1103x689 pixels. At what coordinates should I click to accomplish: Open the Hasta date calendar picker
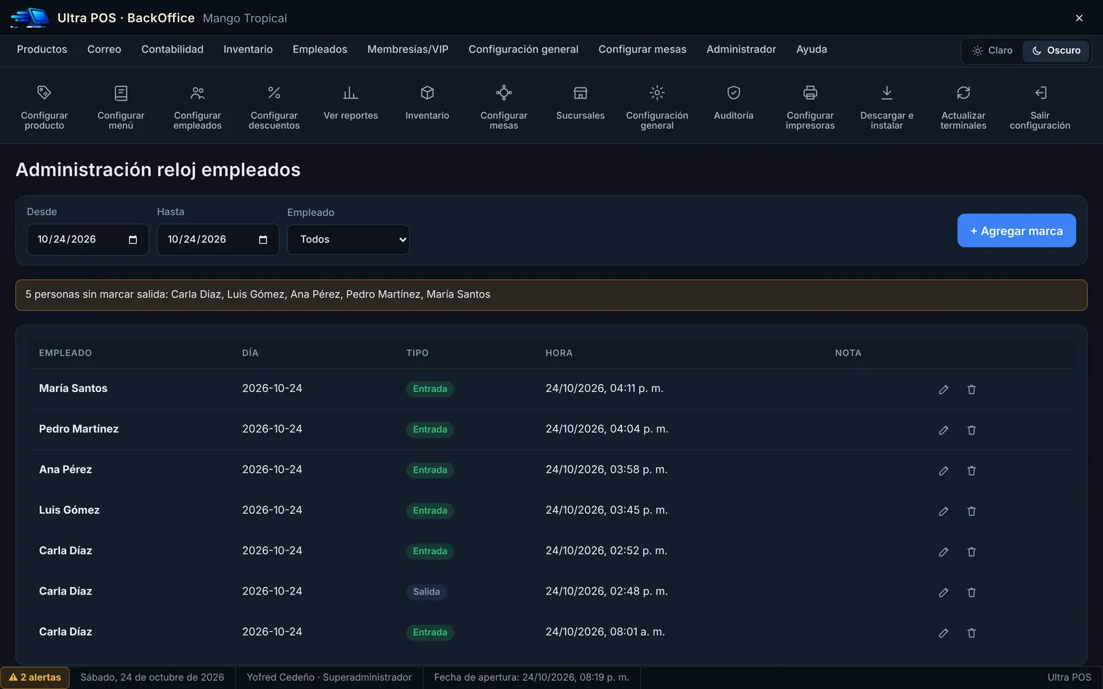click(263, 240)
